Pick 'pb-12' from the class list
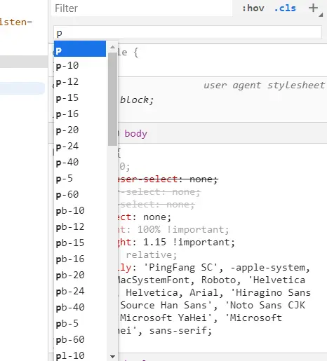The image size is (327, 361). pos(80,226)
